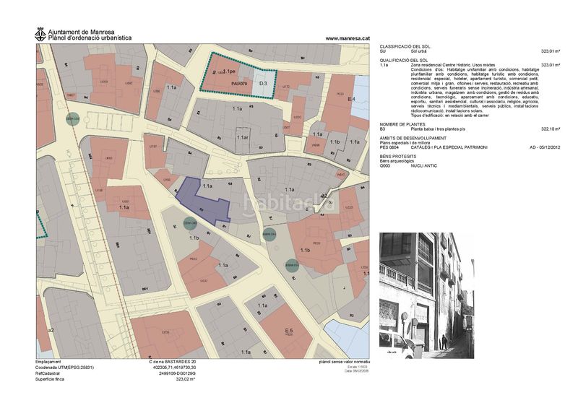
Task: Click the 'Sòl urbà' text
Action: [418, 51]
